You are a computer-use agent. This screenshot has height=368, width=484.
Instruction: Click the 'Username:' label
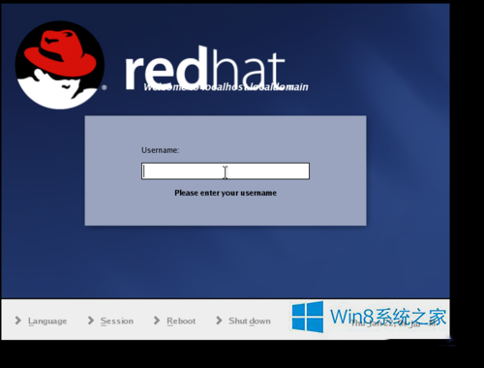coord(161,150)
